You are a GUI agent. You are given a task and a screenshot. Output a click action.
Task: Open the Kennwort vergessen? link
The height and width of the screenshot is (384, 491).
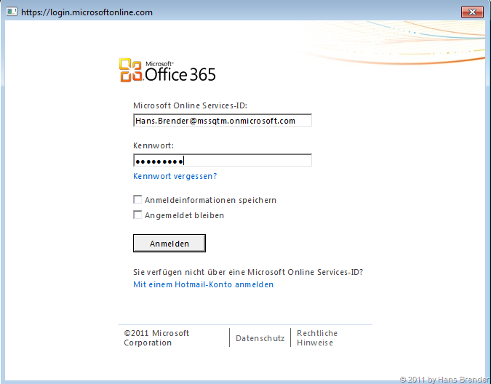click(x=175, y=176)
